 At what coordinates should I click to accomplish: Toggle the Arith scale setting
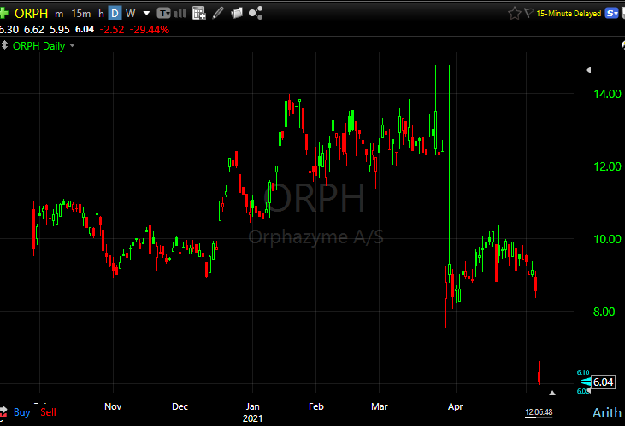[x=607, y=412]
